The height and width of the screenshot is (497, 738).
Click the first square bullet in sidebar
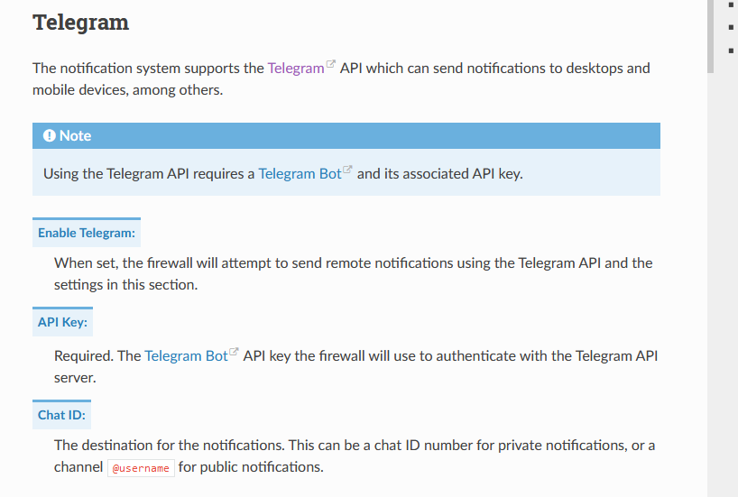(730, 5)
